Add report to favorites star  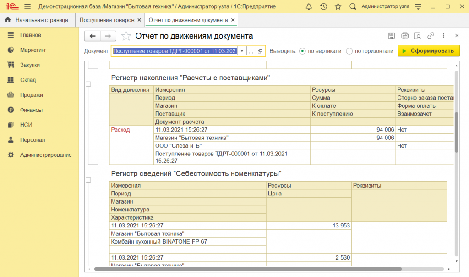pos(126,36)
